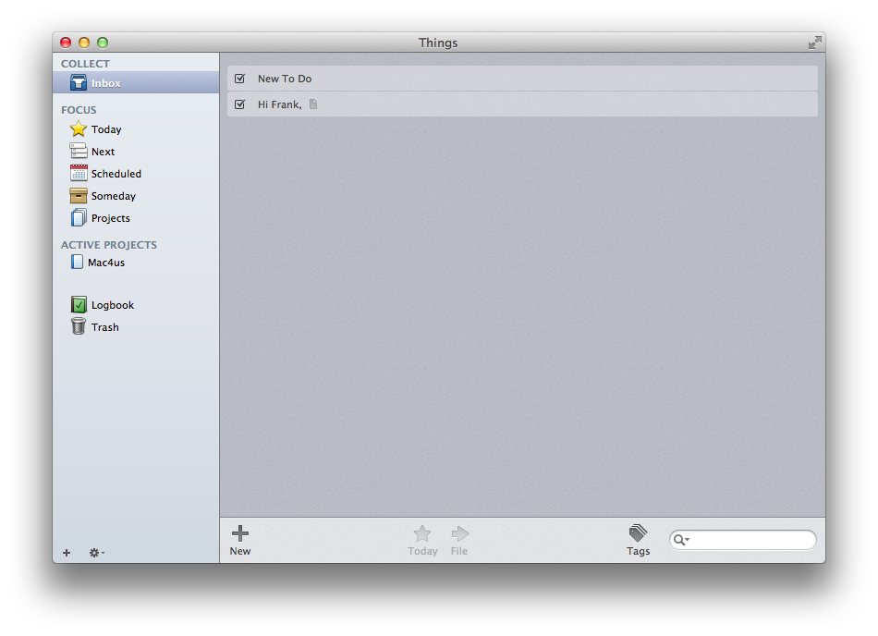This screenshot has width=878, height=636.
Task: Open the search magnifier options dropdown
Action: 681,540
